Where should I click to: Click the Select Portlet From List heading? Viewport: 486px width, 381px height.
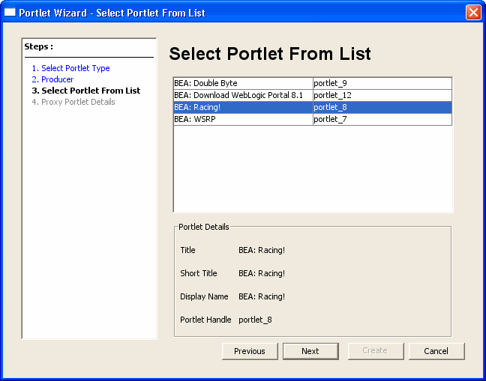(x=270, y=54)
